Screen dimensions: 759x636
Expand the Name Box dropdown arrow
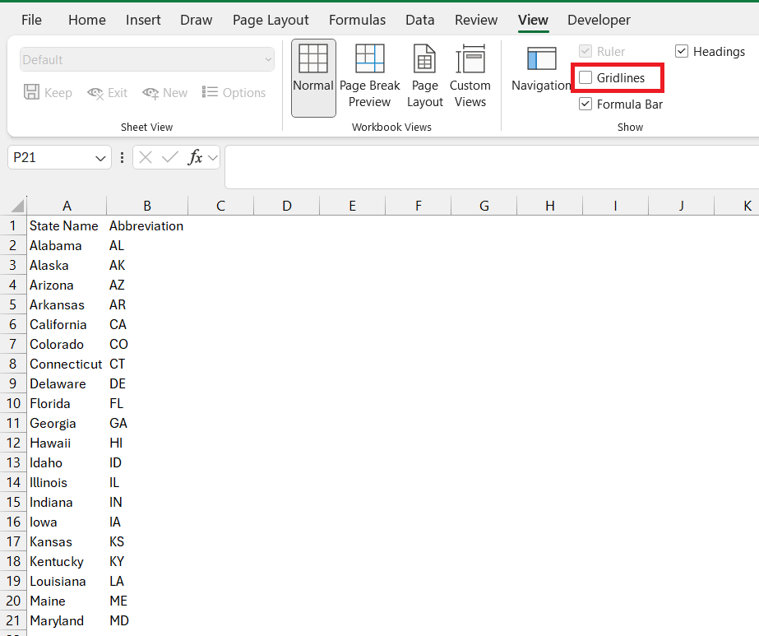point(100,158)
